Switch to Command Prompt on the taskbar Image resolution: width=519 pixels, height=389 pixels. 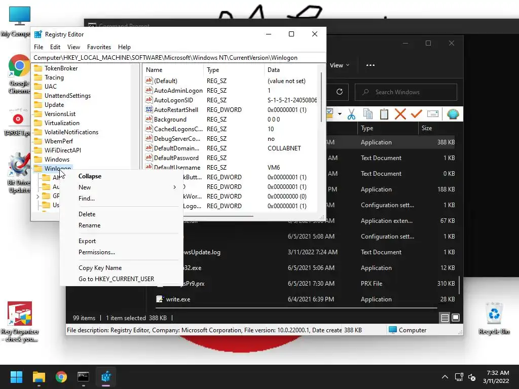click(83, 377)
